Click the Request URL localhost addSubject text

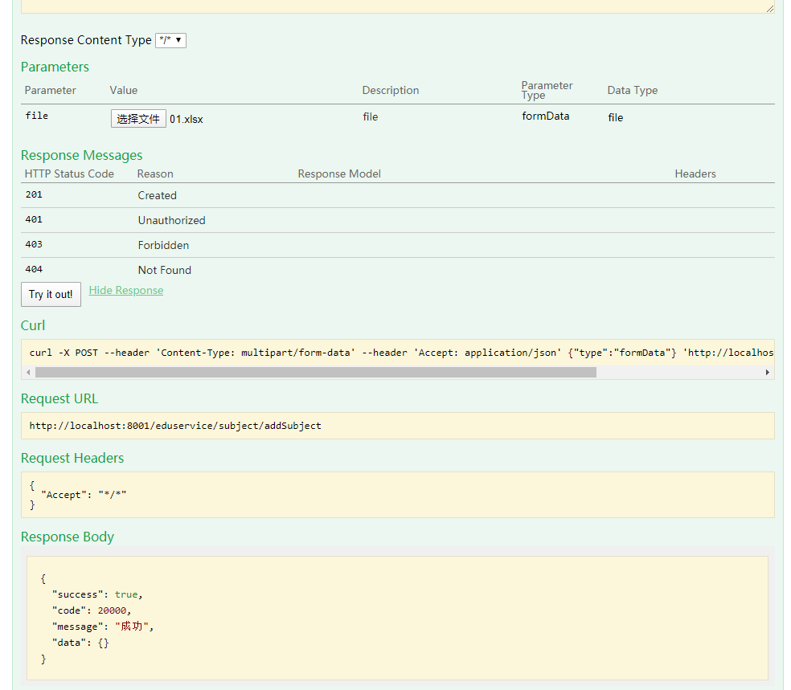[175, 426]
